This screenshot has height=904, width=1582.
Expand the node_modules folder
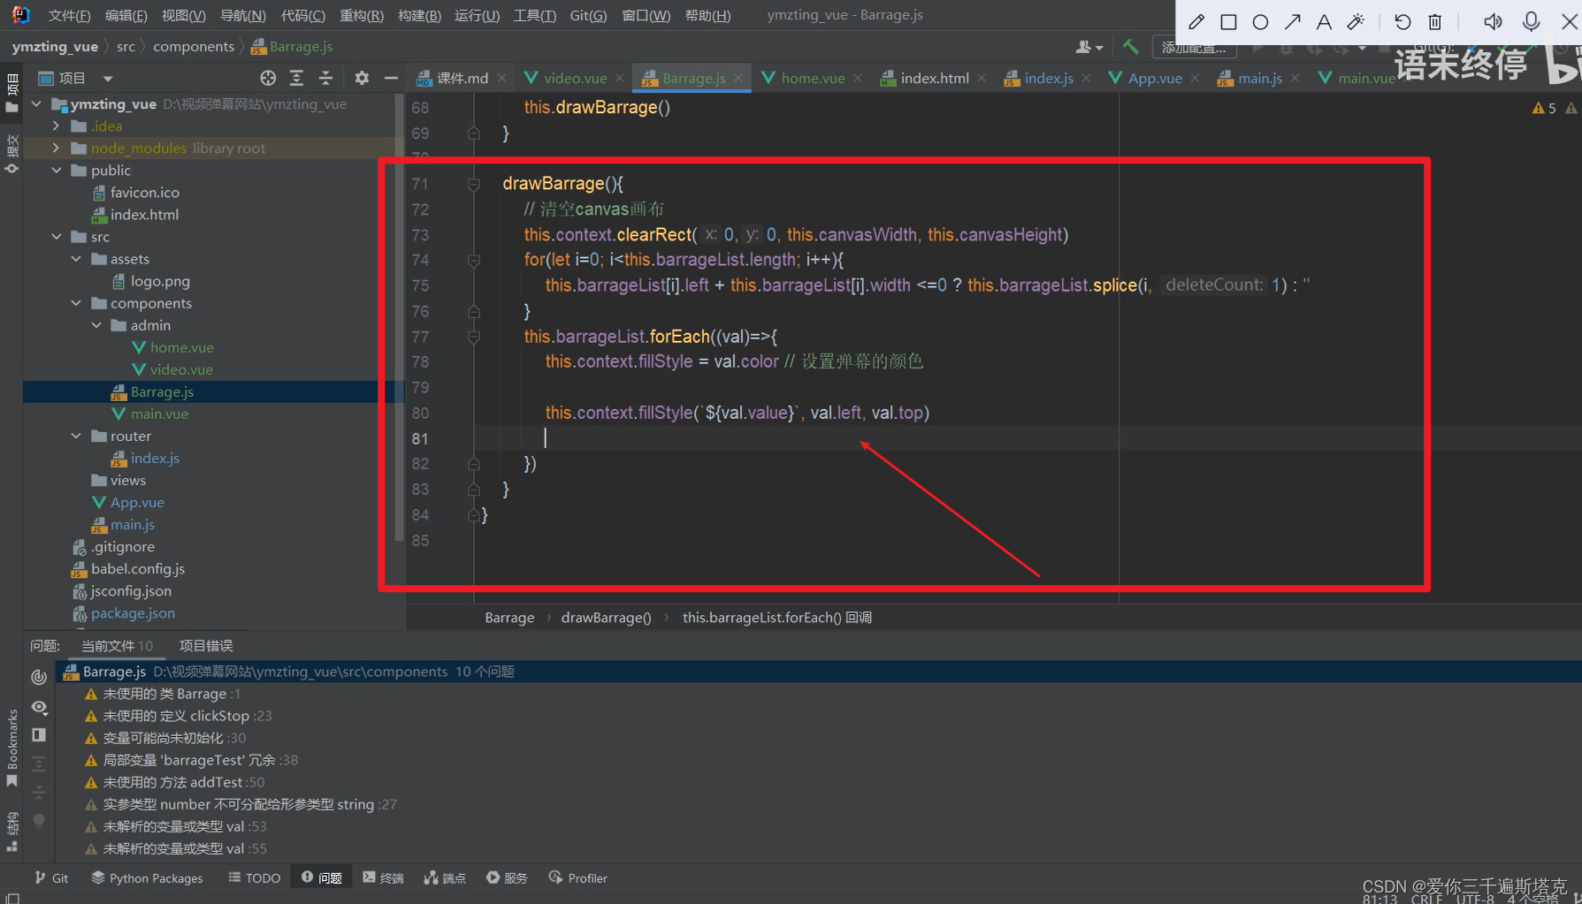(57, 148)
